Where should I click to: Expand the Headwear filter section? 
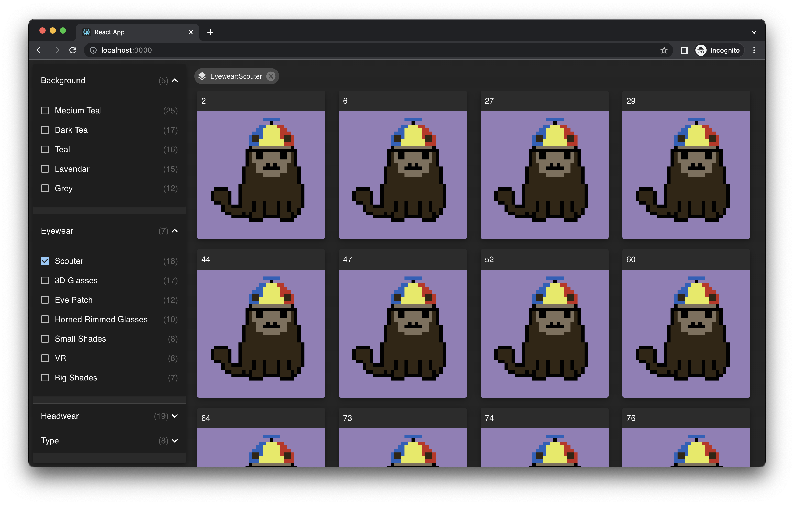coord(175,416)
